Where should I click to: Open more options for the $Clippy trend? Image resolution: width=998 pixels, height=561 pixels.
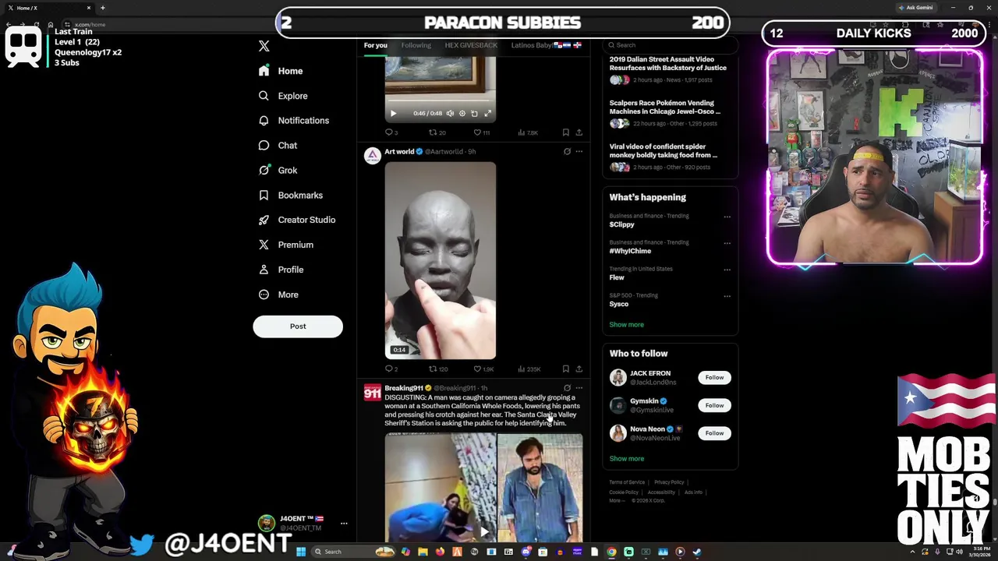point(727,217)
